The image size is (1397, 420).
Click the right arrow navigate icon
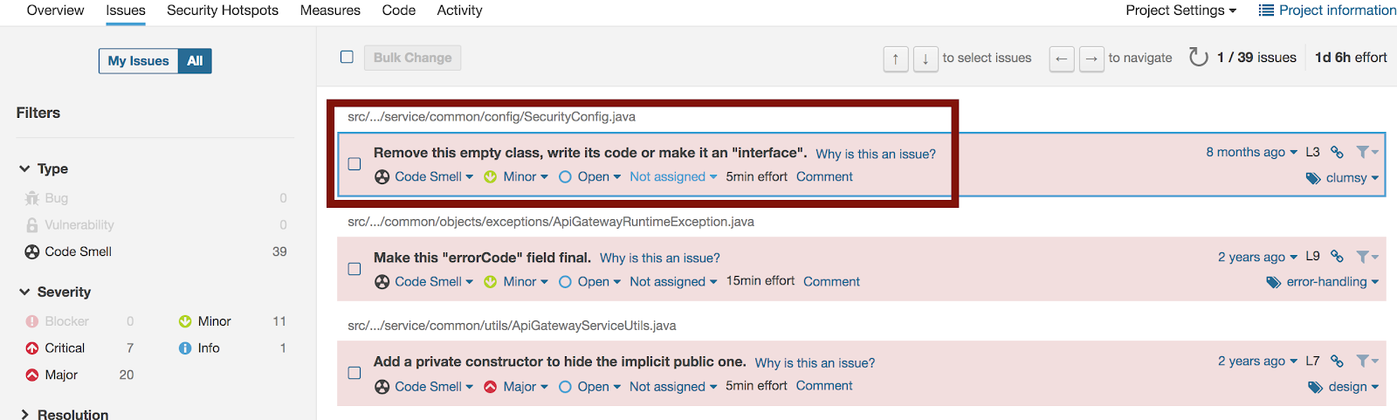click(1091, 59)
